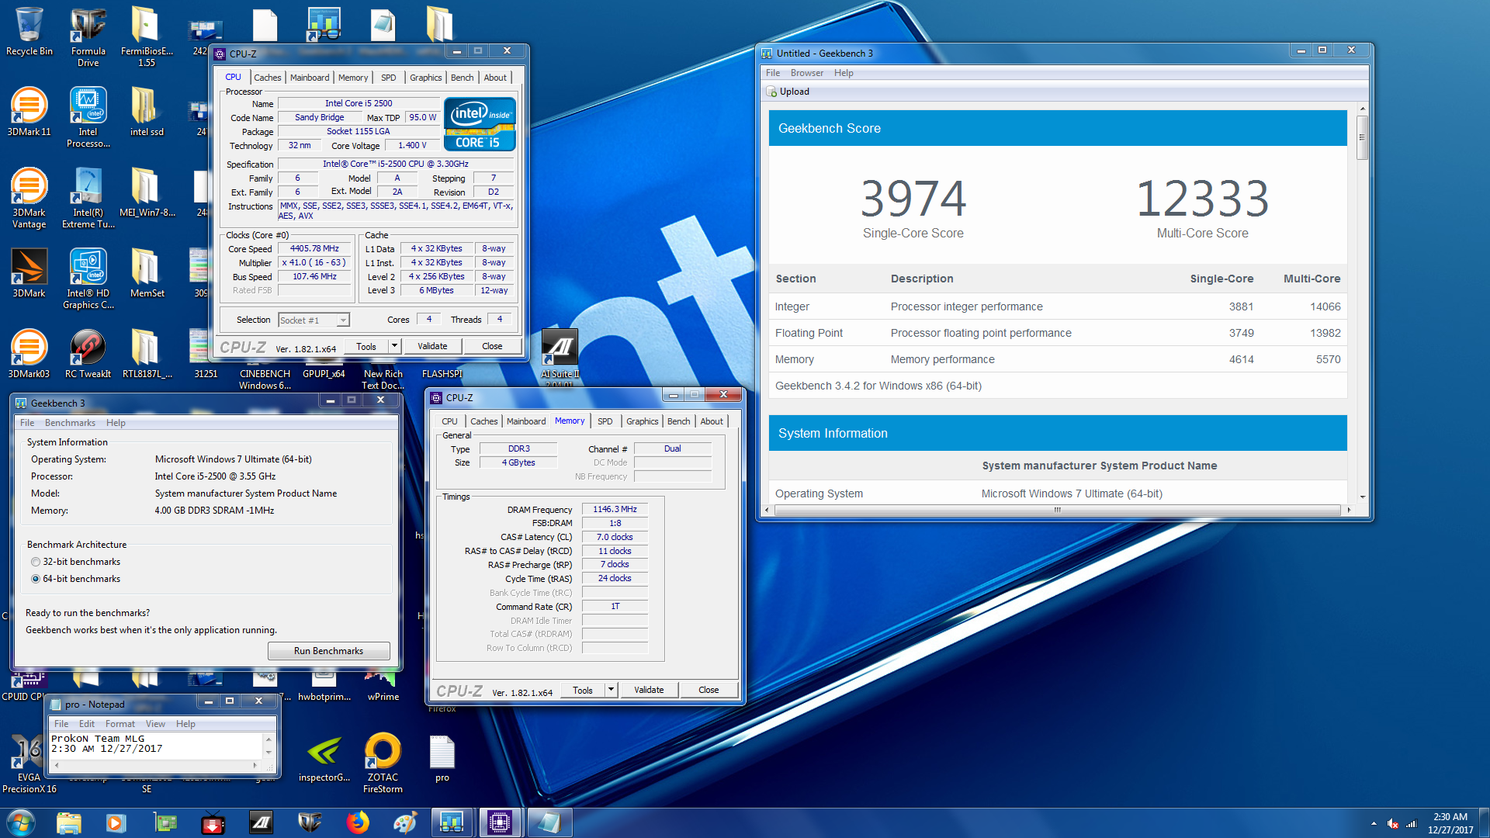
Task: Show hidden system tray icons arrow
Action: tap(1374, 823)
